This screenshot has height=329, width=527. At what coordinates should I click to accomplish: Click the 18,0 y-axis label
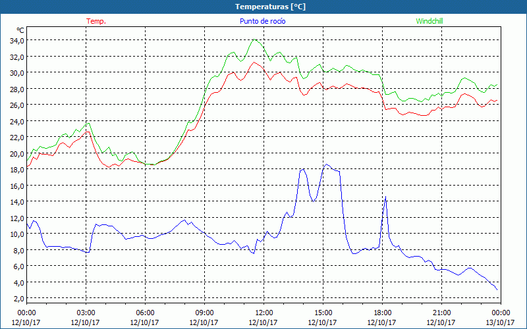click(x=18, y=170)
